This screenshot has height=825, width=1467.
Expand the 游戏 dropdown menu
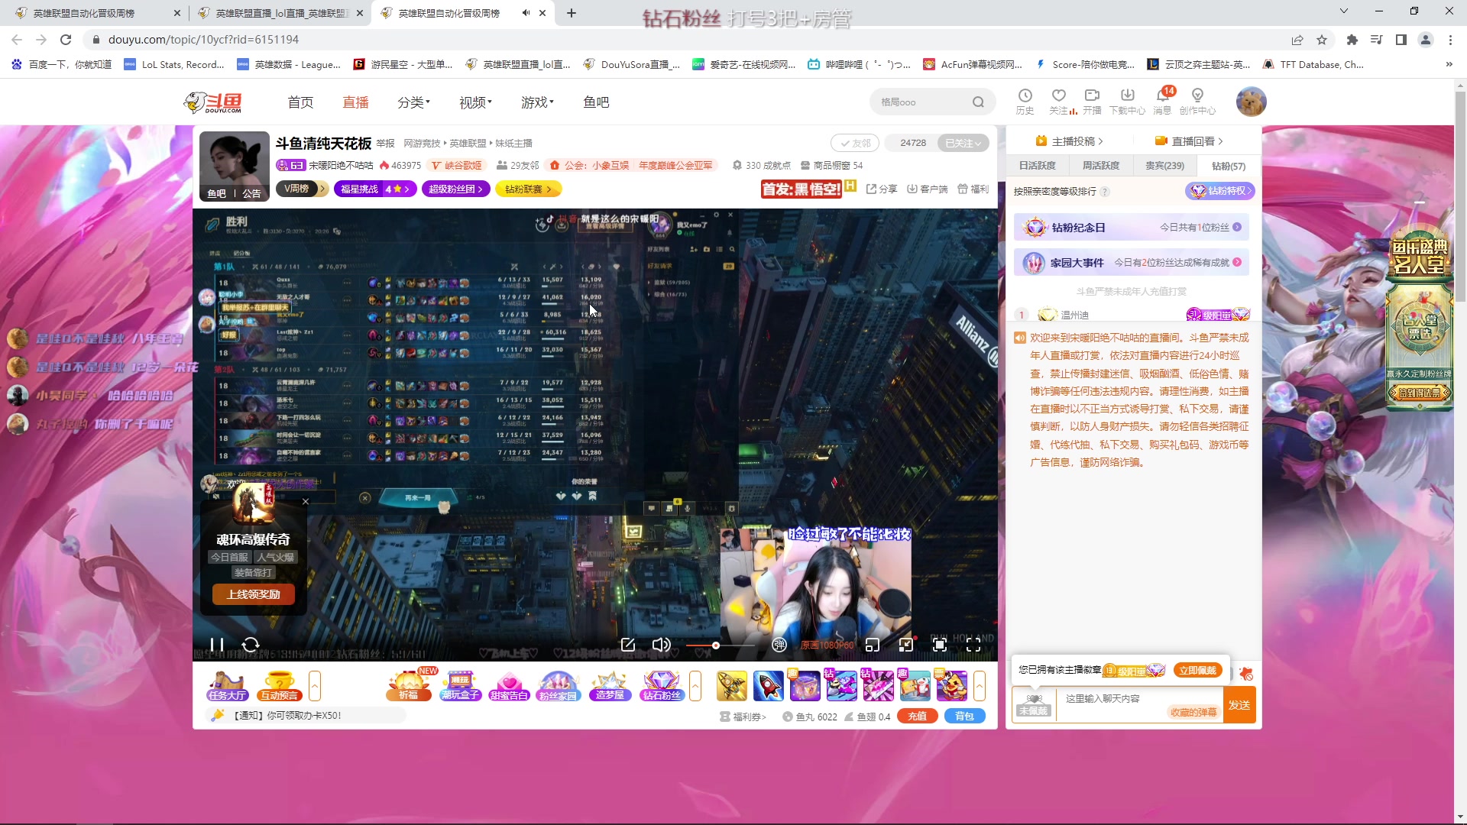point(537,102)
